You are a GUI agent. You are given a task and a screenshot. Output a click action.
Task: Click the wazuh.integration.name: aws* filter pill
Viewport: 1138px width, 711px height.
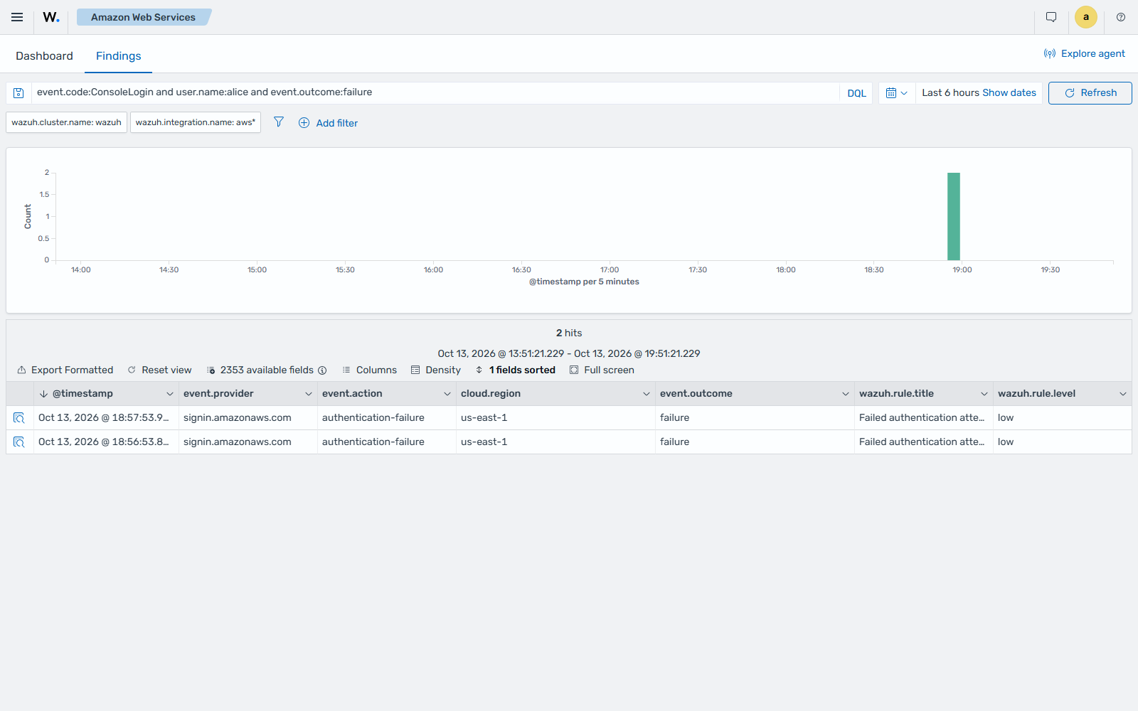click(196, 122)
